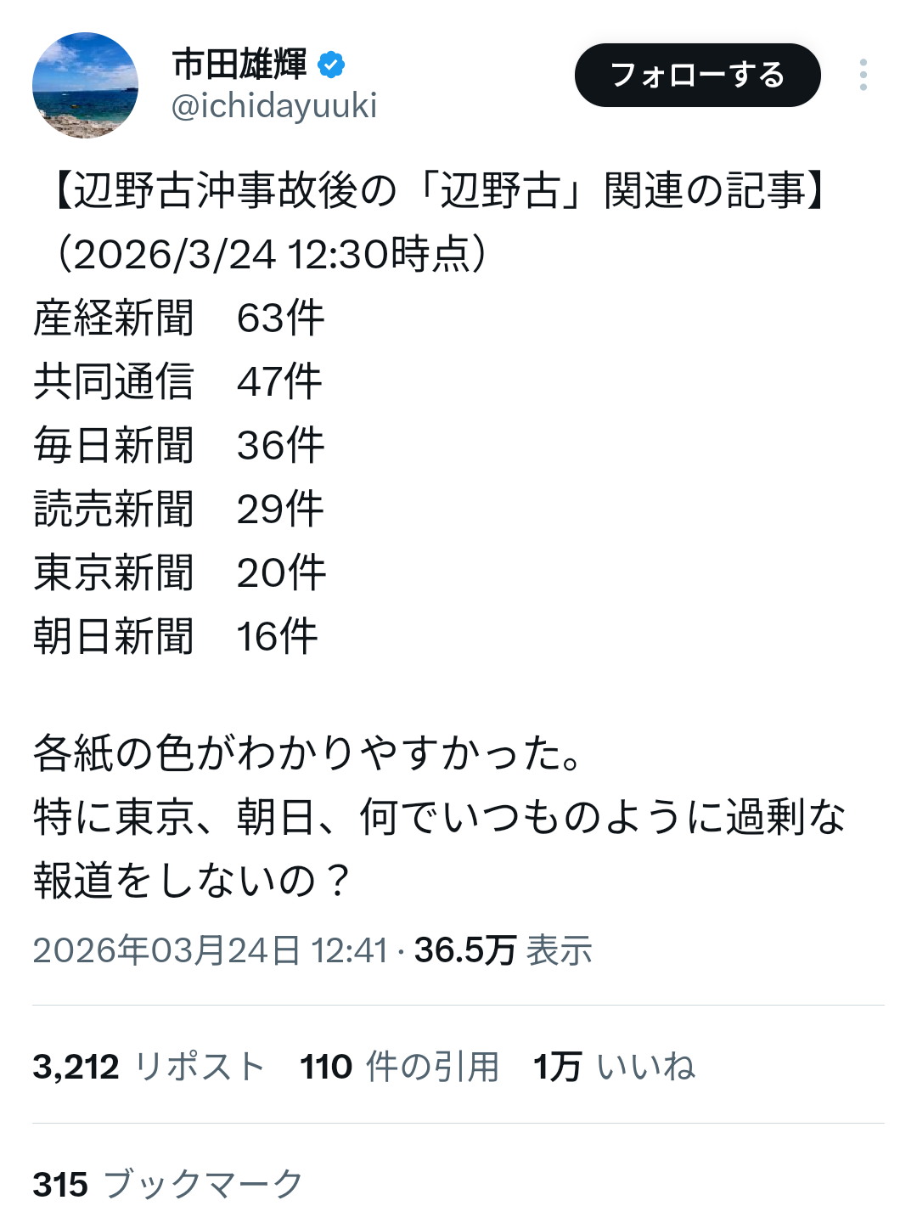This screenshot has width=917, height=1206.
Task: Click the 読売新聞 29件 line
Action: pos(178,509)
